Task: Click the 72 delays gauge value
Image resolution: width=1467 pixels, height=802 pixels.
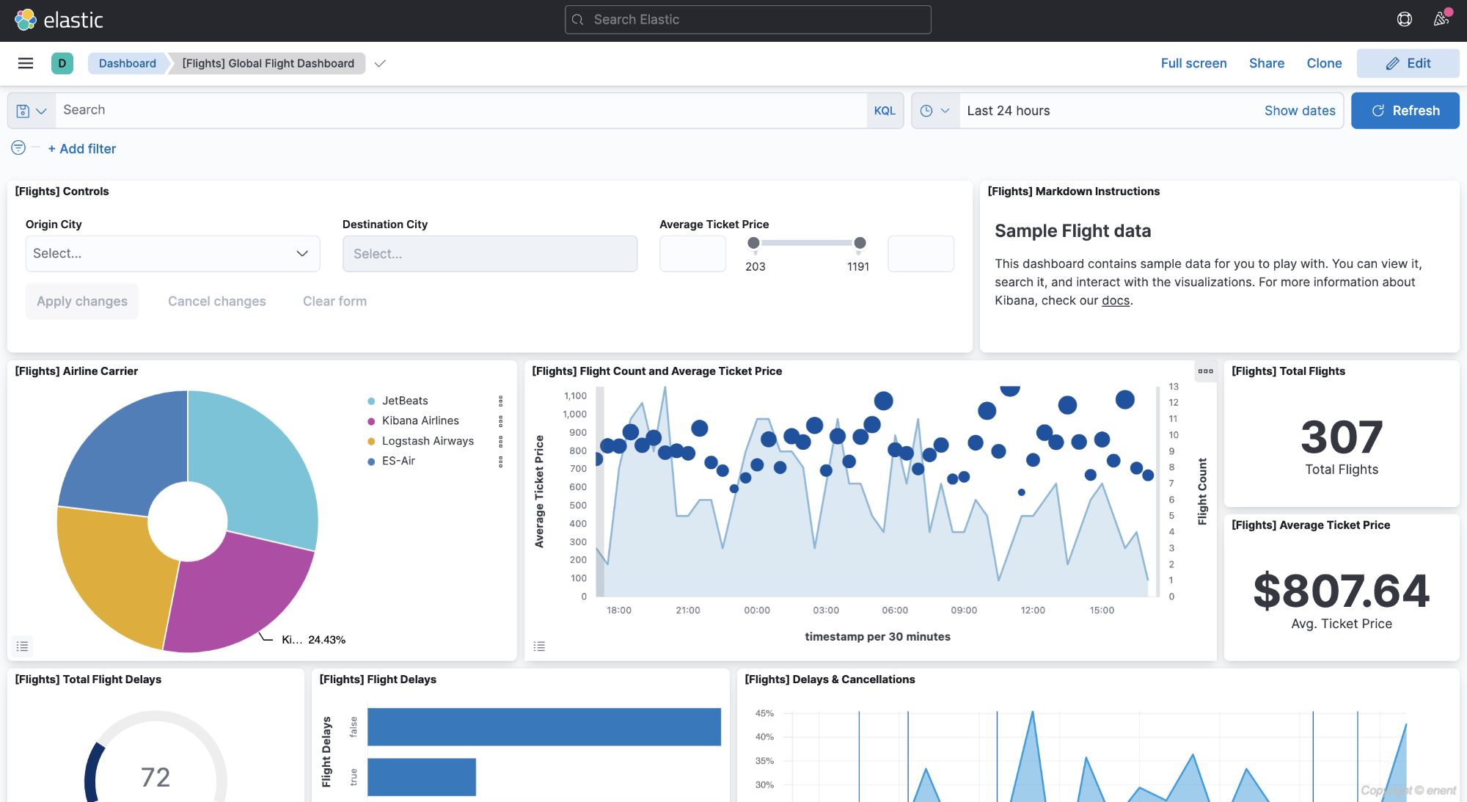Action: tap(156, 777)
